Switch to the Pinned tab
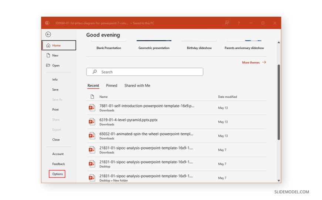 point(111,86)
